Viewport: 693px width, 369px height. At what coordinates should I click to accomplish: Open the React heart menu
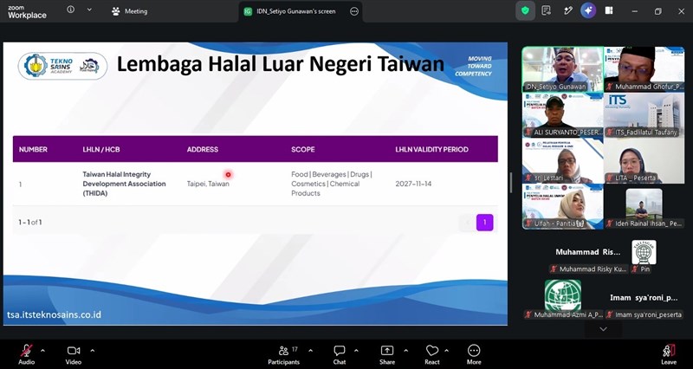pos(431,355)
